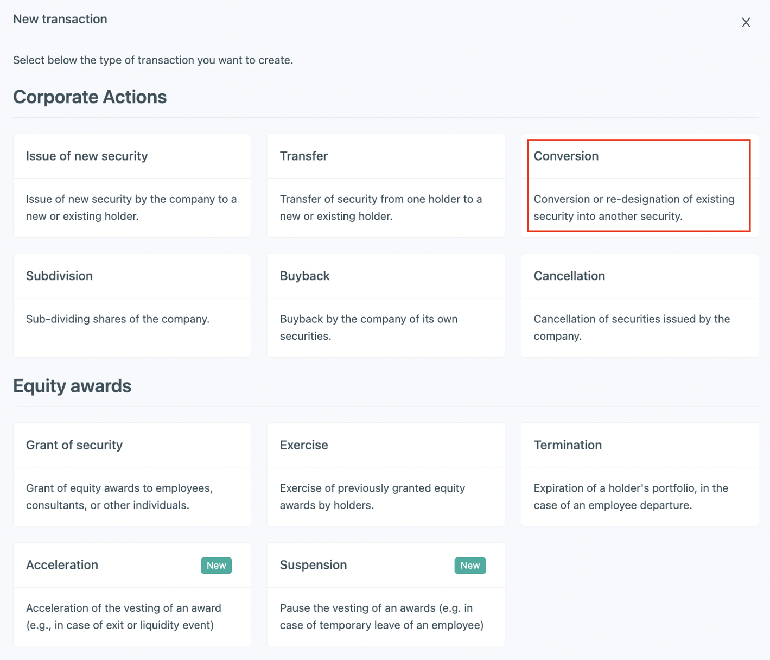Image resolution: width=770 pixels, height=660 pixels.
Task: Click the New badge on Suspension
Action: coord(470,565)
